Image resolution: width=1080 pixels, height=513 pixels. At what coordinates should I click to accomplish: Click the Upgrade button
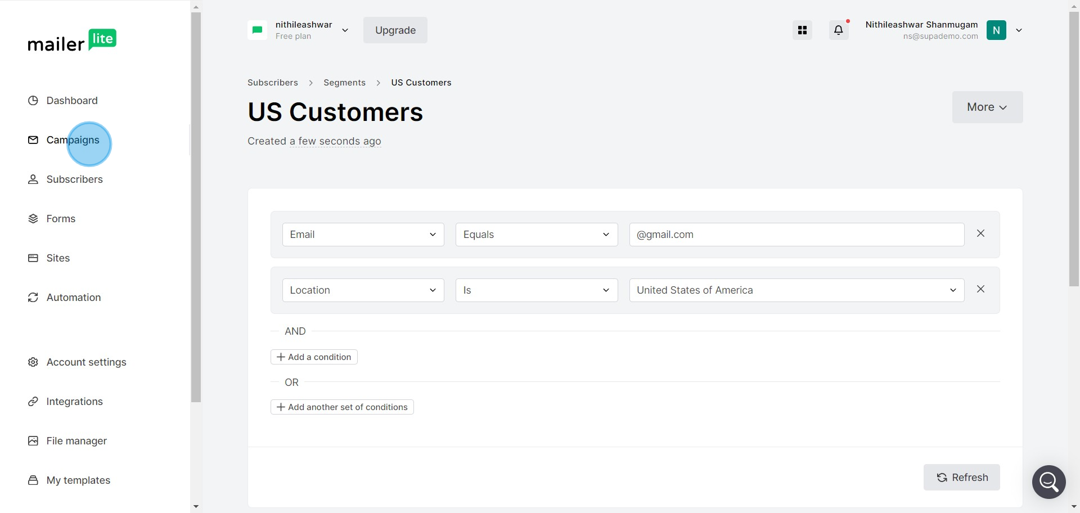(x=395, y=30)
